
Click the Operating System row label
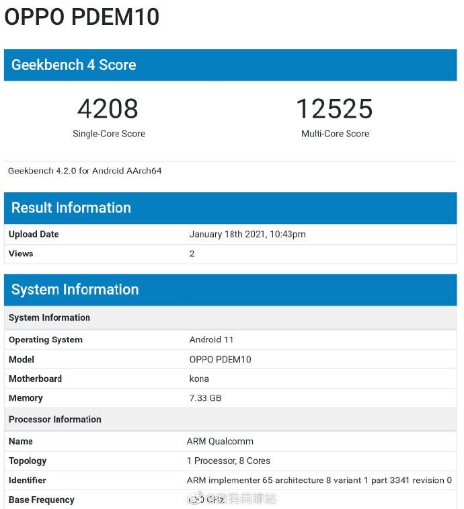[46, 340]
